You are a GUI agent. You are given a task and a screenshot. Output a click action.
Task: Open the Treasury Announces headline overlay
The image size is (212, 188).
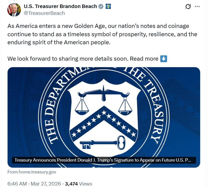tap(104, 160)
